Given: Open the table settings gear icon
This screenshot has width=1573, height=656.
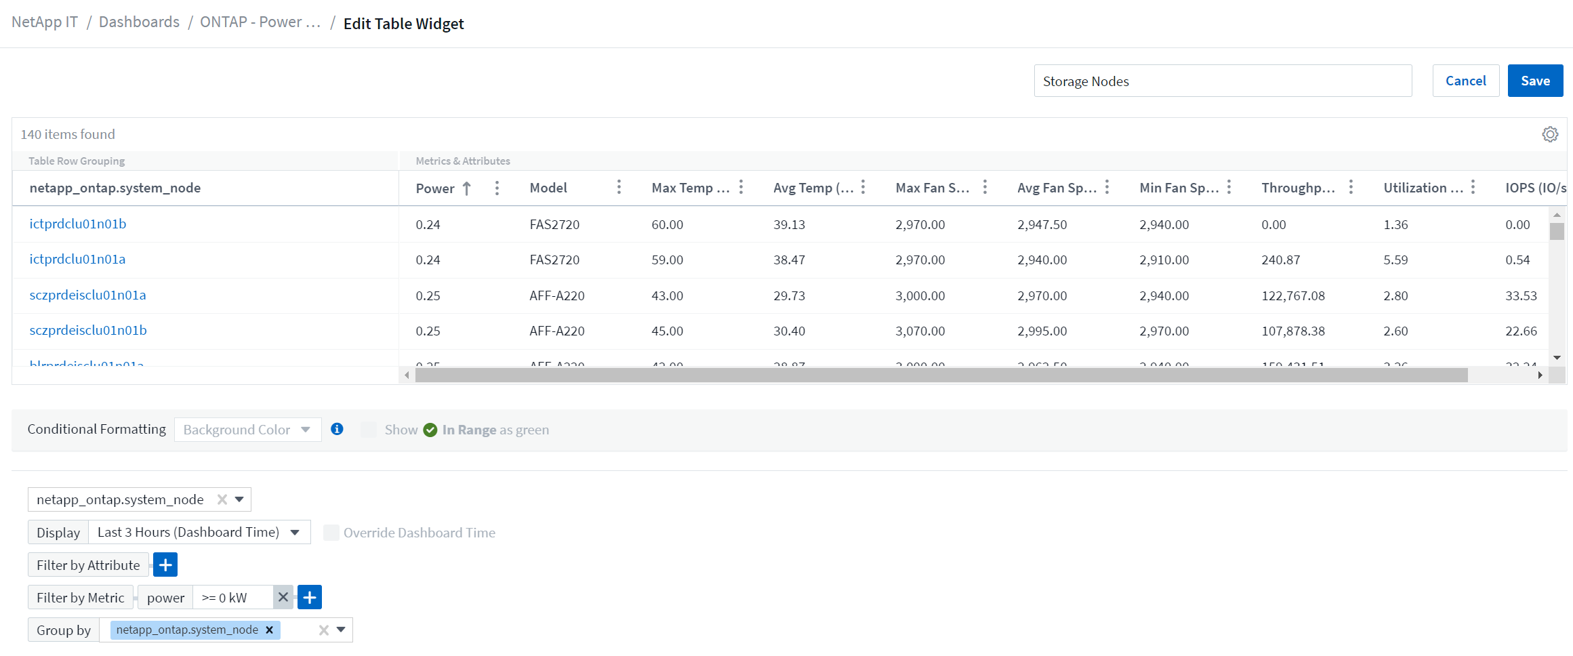Looking at the screenshot, I should tap(1550, 134).
